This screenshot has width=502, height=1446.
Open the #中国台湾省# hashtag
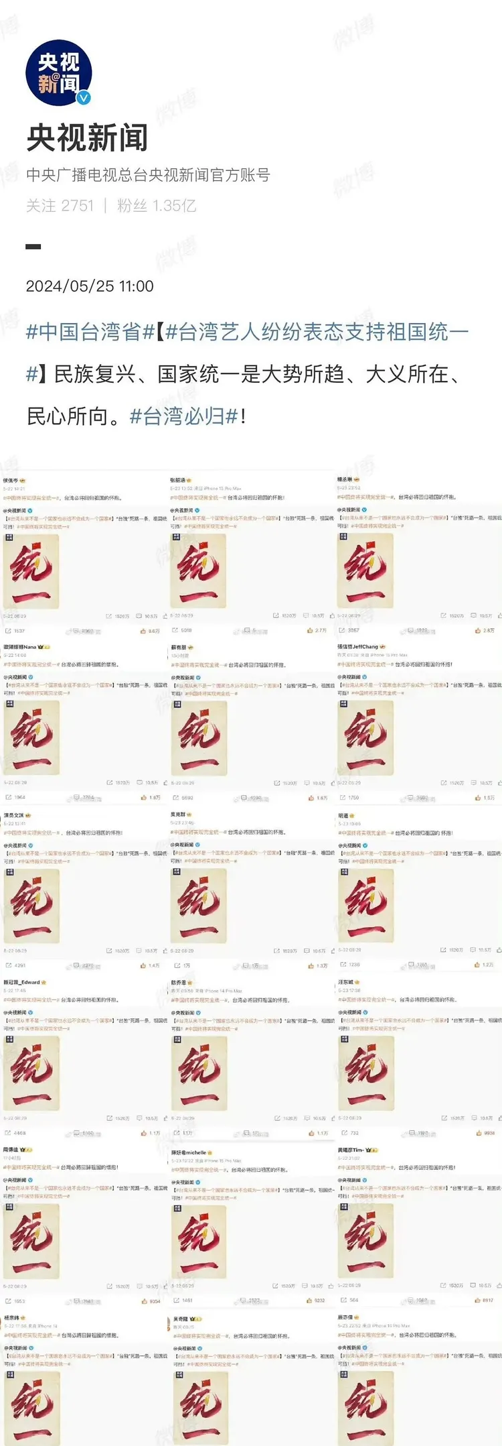90,332
